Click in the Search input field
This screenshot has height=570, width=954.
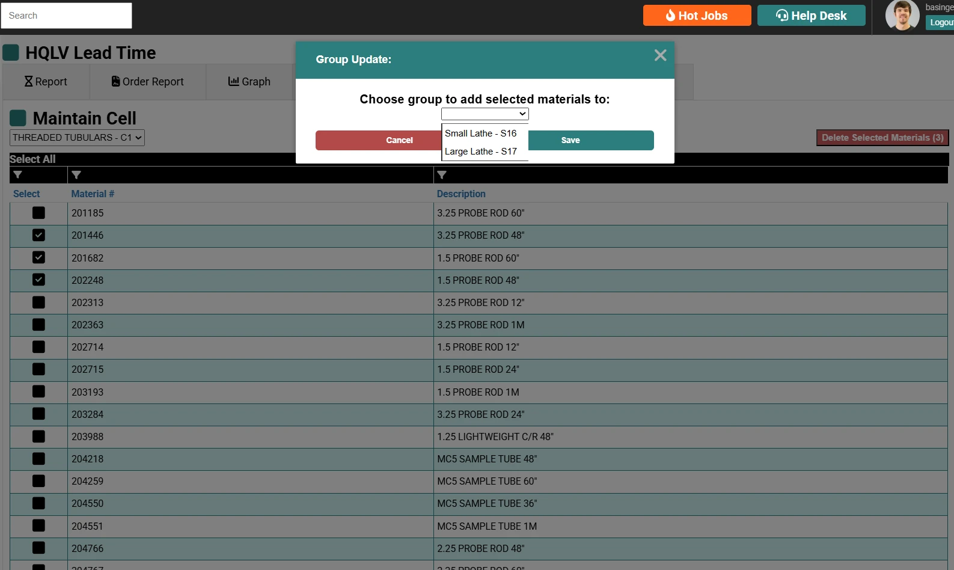pyautogui.click(x=66, y=16)
